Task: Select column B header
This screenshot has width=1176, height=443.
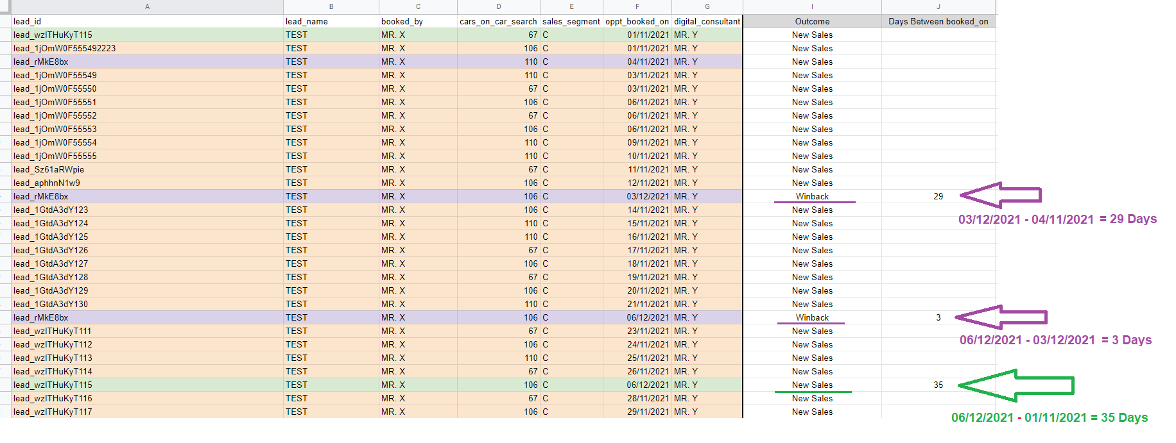Action: [331, 7]
